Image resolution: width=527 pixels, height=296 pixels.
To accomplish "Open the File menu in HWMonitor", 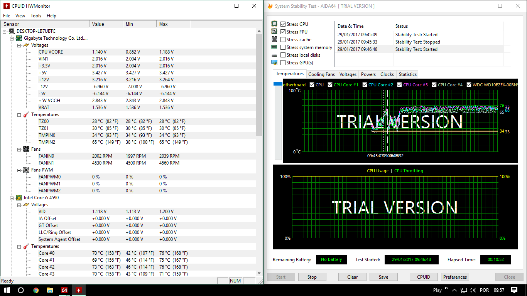I will point(7,16).
